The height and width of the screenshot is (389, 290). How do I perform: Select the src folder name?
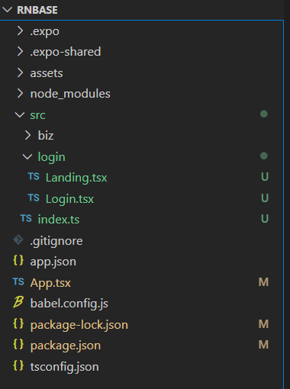pos(37,115)
